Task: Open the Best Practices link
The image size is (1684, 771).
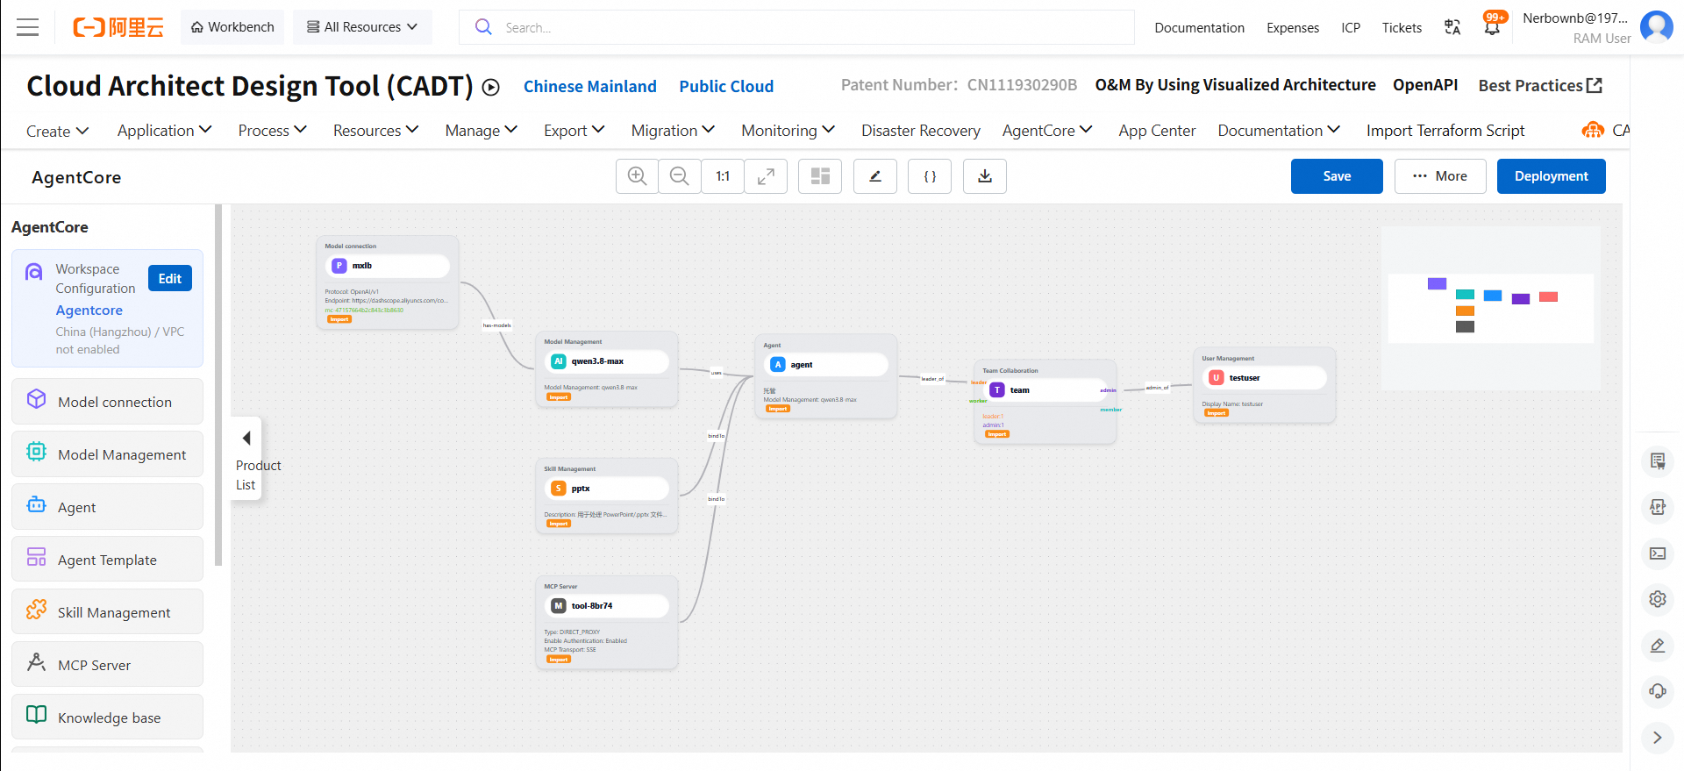Action: click(1540, 86)
